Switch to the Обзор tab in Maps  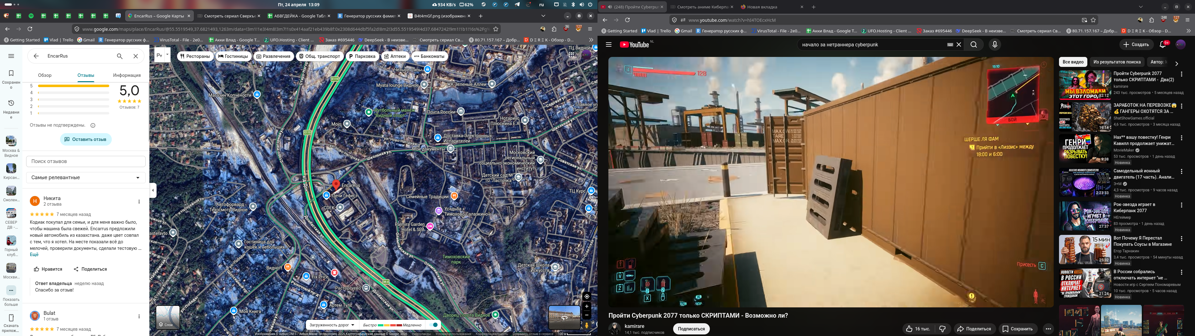(x=45, y=75)
